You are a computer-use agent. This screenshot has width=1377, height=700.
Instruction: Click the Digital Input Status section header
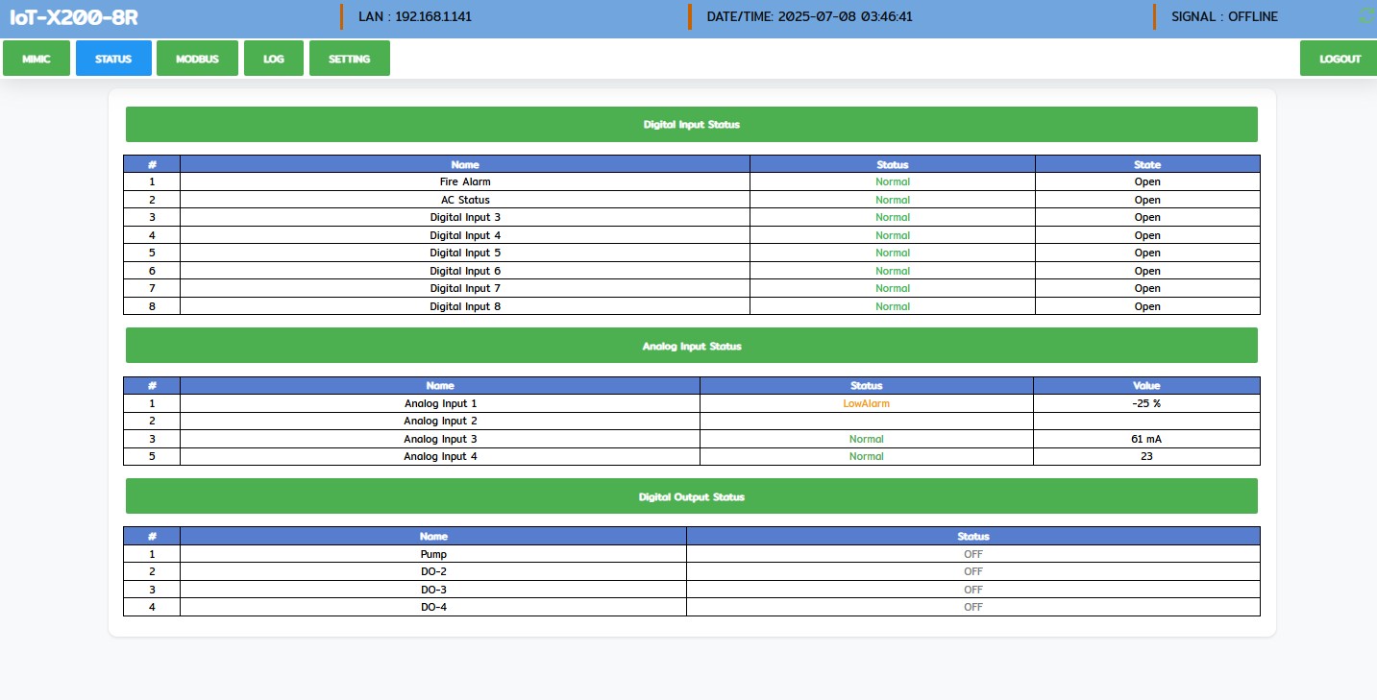(x=691, y=125)
